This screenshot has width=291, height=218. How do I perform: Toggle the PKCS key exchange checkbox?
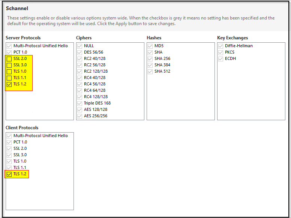pos(220,52)
